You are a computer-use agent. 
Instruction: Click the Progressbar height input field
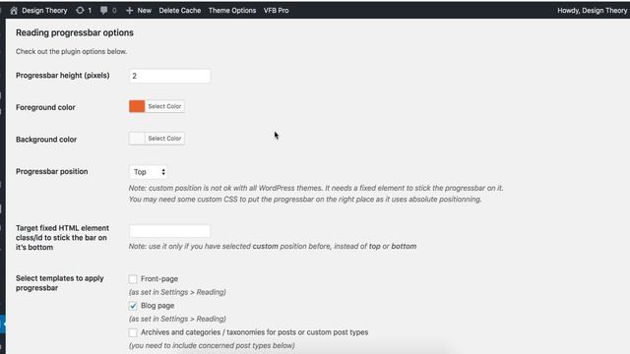169,76
